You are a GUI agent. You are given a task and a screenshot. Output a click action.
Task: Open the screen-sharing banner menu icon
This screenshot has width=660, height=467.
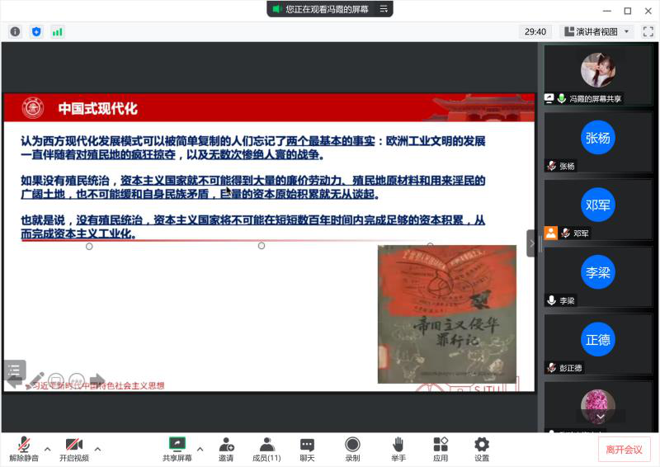pyautogui.click(x=383, y=8)
